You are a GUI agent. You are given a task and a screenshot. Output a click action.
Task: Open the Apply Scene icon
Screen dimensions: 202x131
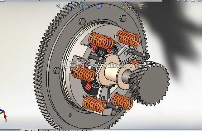point(129,6)
